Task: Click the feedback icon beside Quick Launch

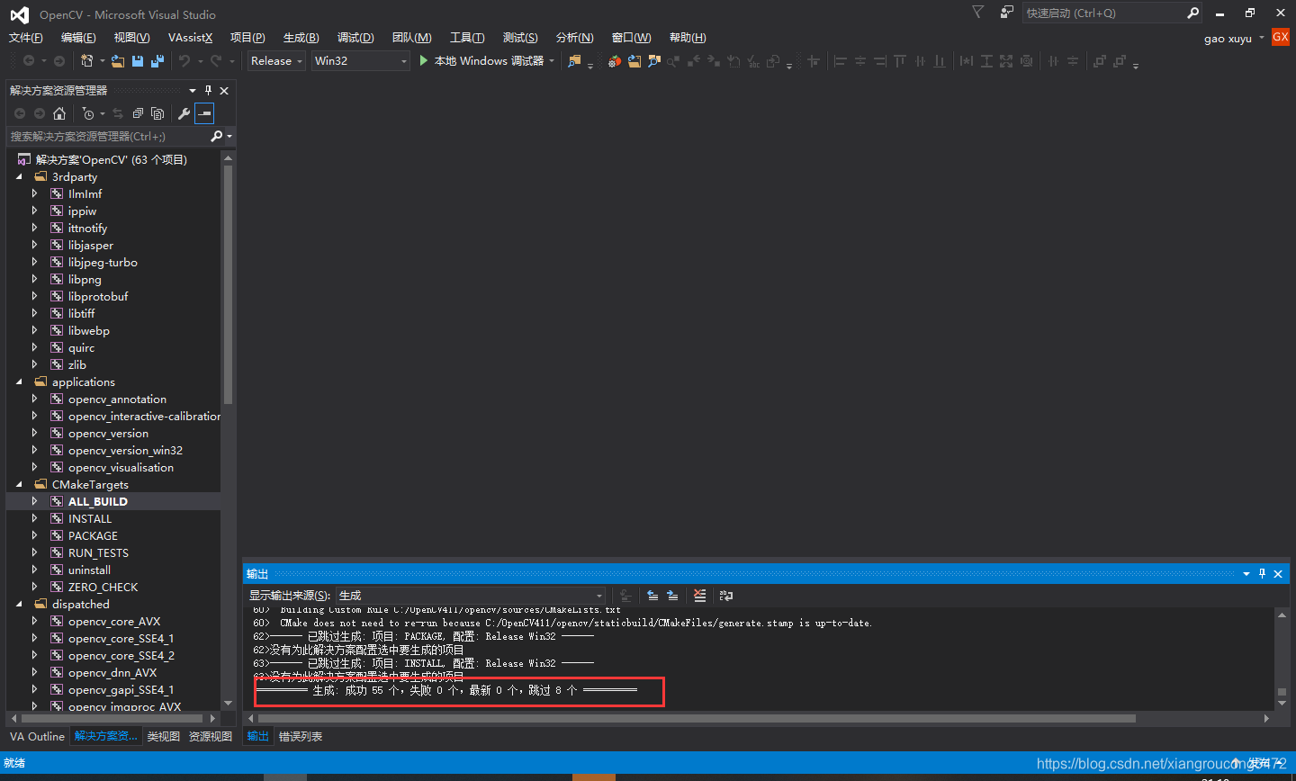Action: click(x=1006, y=12)
